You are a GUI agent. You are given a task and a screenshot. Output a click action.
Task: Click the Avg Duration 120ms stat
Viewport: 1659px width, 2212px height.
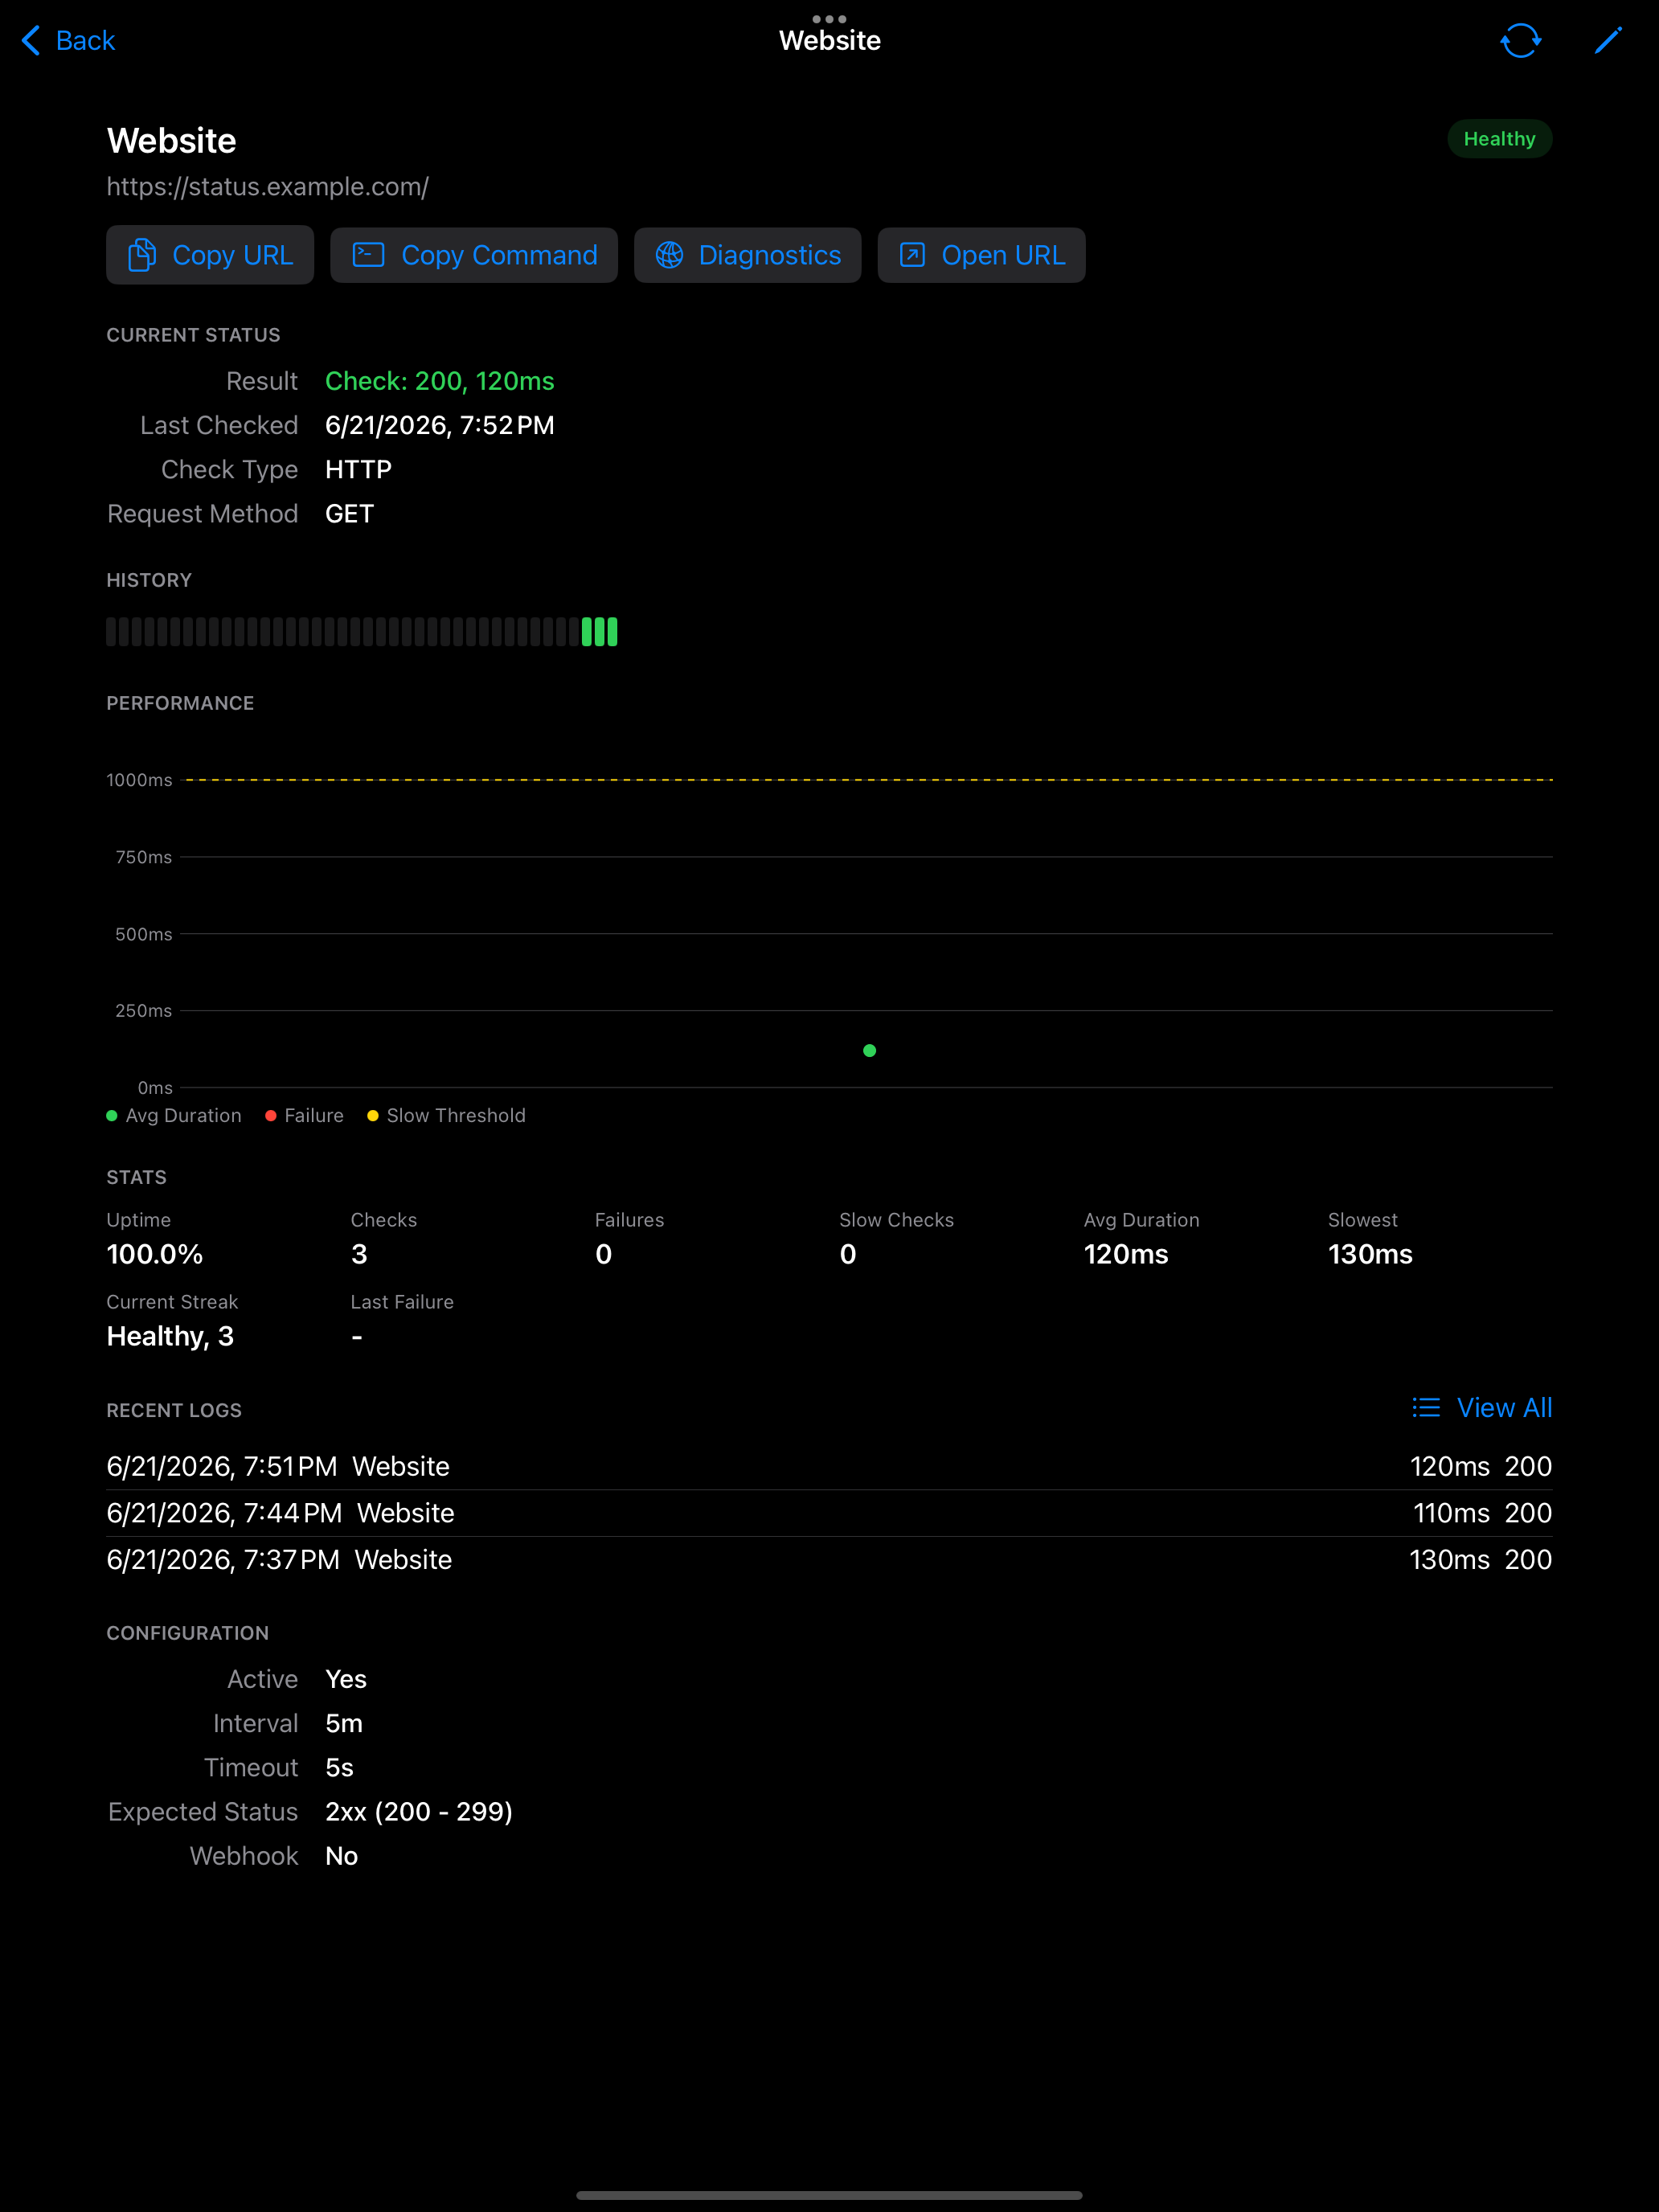[1141, 1239]
